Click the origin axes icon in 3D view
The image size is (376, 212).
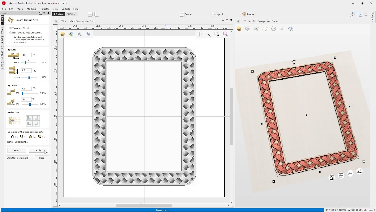pos(282,29)
